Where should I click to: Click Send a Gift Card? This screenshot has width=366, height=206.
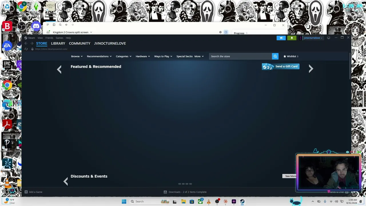coord(281,66)
